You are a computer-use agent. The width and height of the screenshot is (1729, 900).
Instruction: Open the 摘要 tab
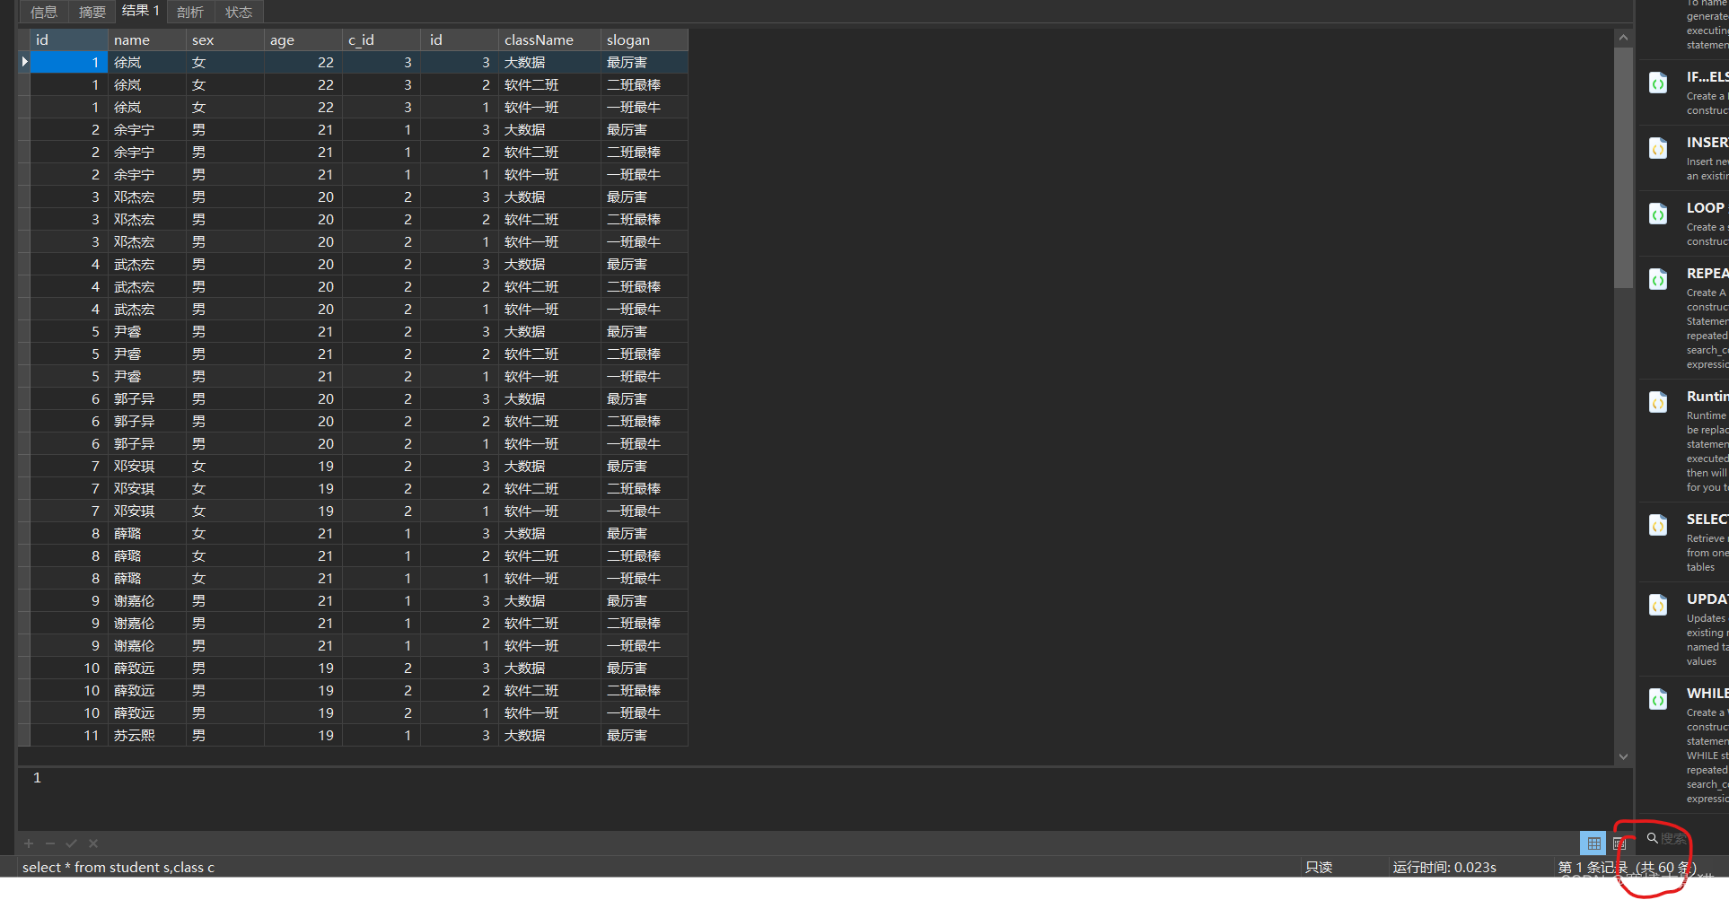(92, 12)
